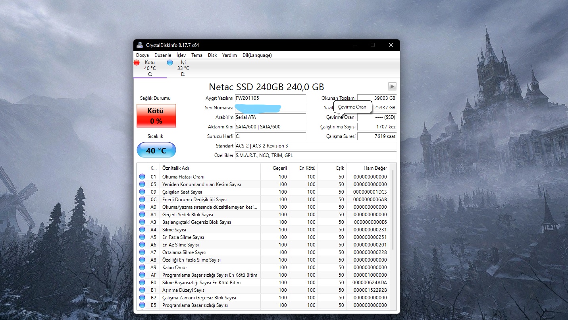
Task: Click the Okunan Toplamı value 39003 GB
Action: point(377,98)
